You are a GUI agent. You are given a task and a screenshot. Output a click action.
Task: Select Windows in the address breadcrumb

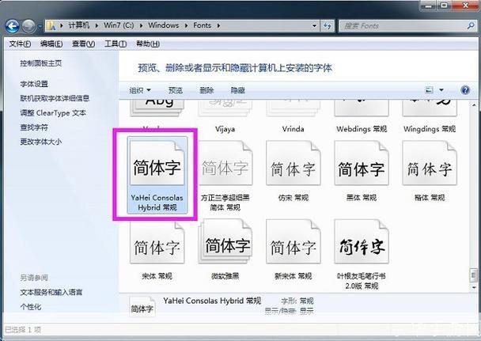tap(164, 25)
